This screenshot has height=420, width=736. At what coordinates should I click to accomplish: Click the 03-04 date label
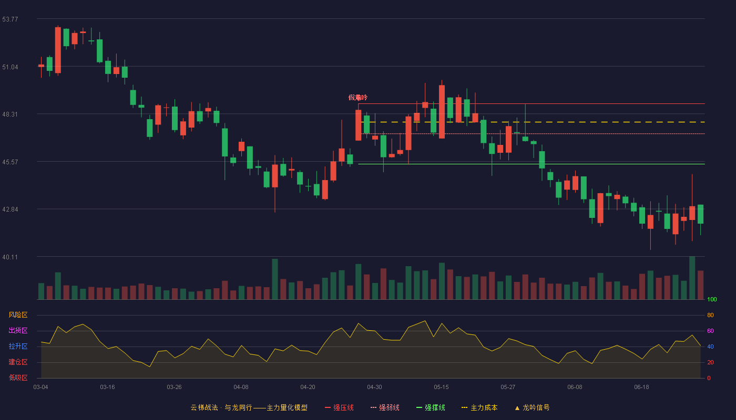[40, 387]
